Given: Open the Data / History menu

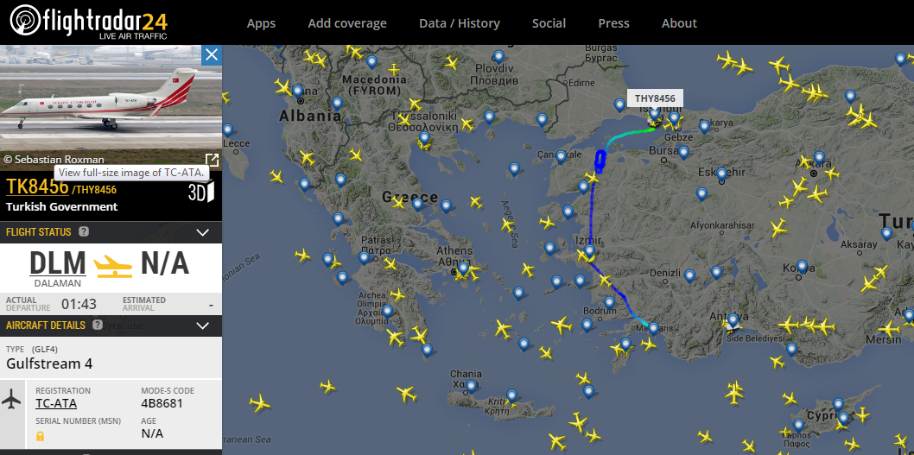Looking at the screenshot, I should pos(460,23).
